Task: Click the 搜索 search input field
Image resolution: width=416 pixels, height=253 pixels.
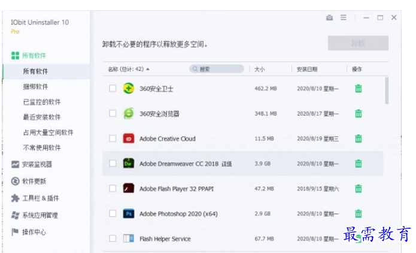Action: point(217,69)
